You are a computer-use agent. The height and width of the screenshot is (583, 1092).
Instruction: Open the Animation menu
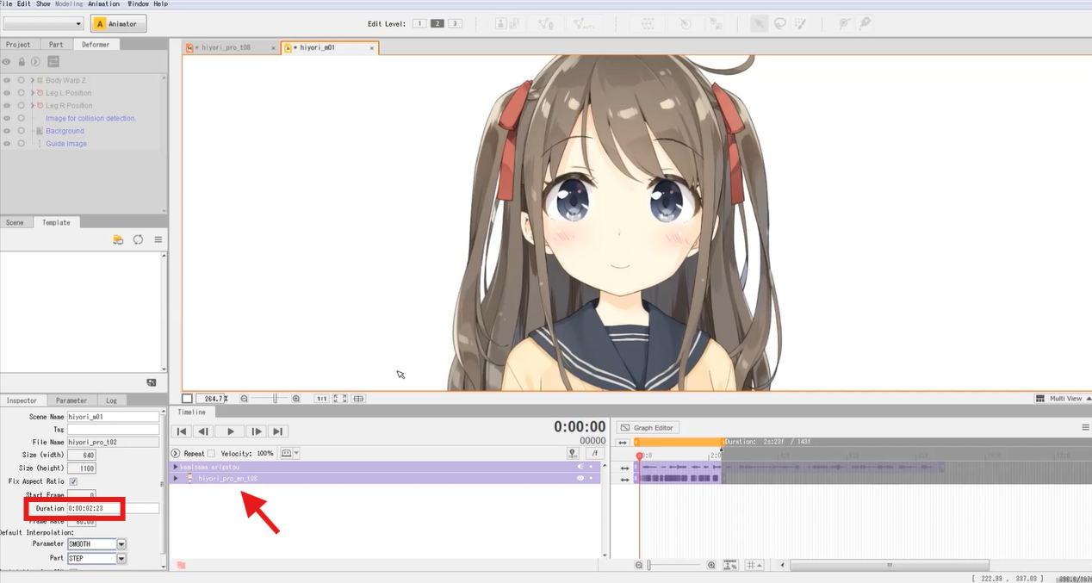[104, 4]
